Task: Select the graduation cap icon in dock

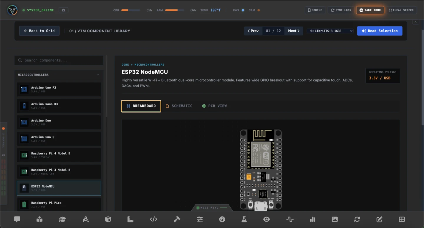Action: click(x=62, y=219)
